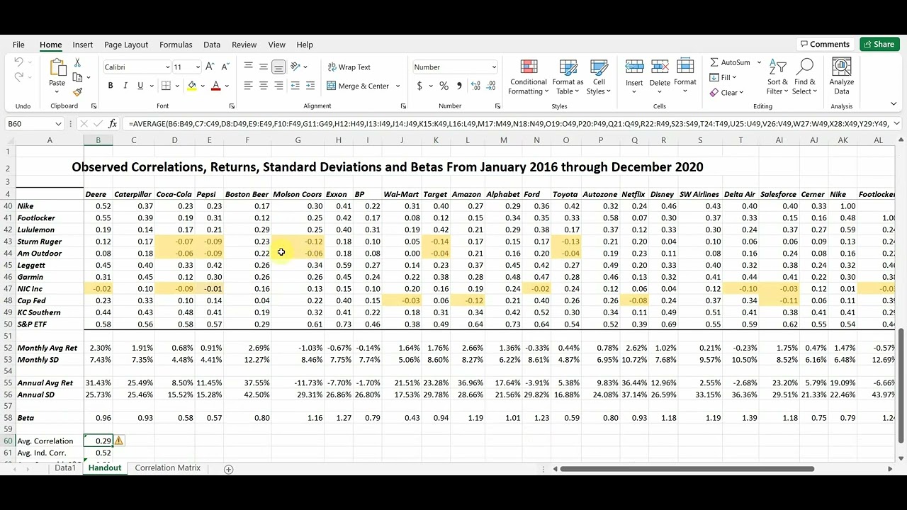Open the Clear dropdown
Image resolution: width=907 pixels, height=510 pixels.
point(727,92)
